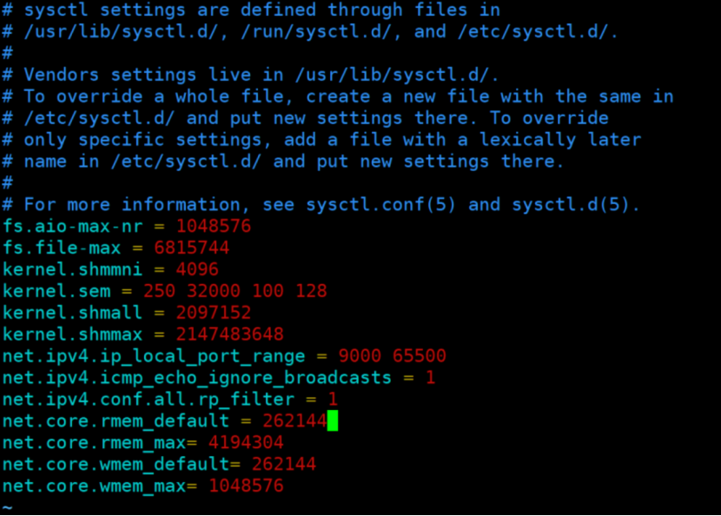721x516 pixels.
Task: Click the kernel.sem value 250 32000 100 128
Action: (x=235, y=291)
